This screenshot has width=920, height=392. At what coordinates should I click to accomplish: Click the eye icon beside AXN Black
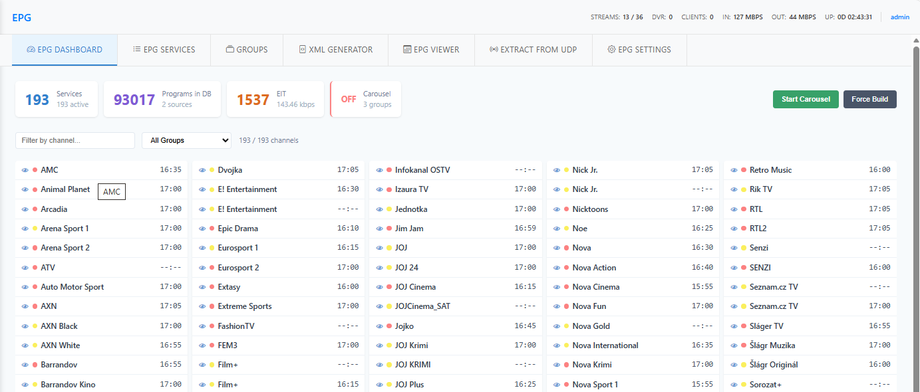click(x=25, y=326)
